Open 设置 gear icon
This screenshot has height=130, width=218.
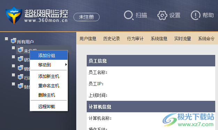[x=162, y=15]
